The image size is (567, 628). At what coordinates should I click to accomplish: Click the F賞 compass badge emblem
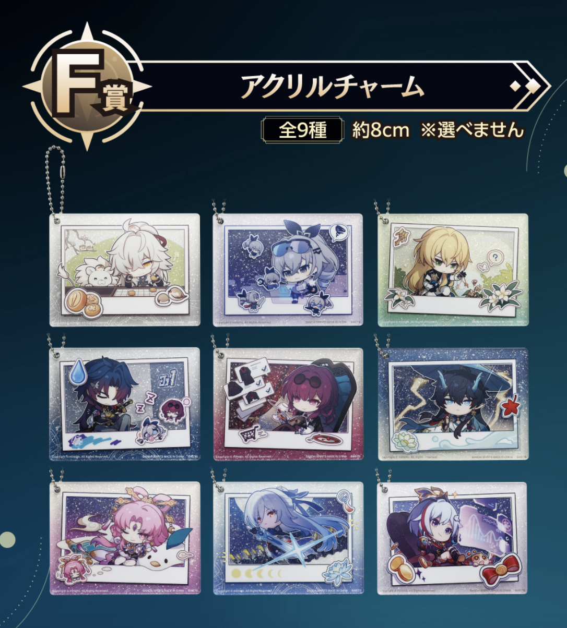[x=87, y=86]
